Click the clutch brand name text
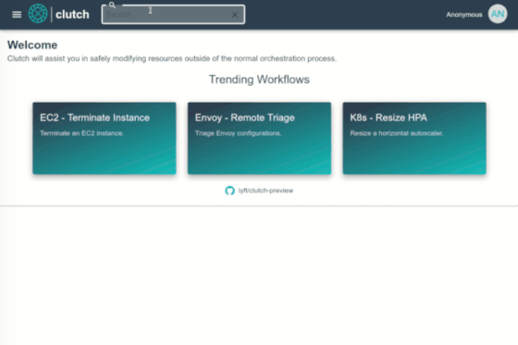 click(72, 15)
